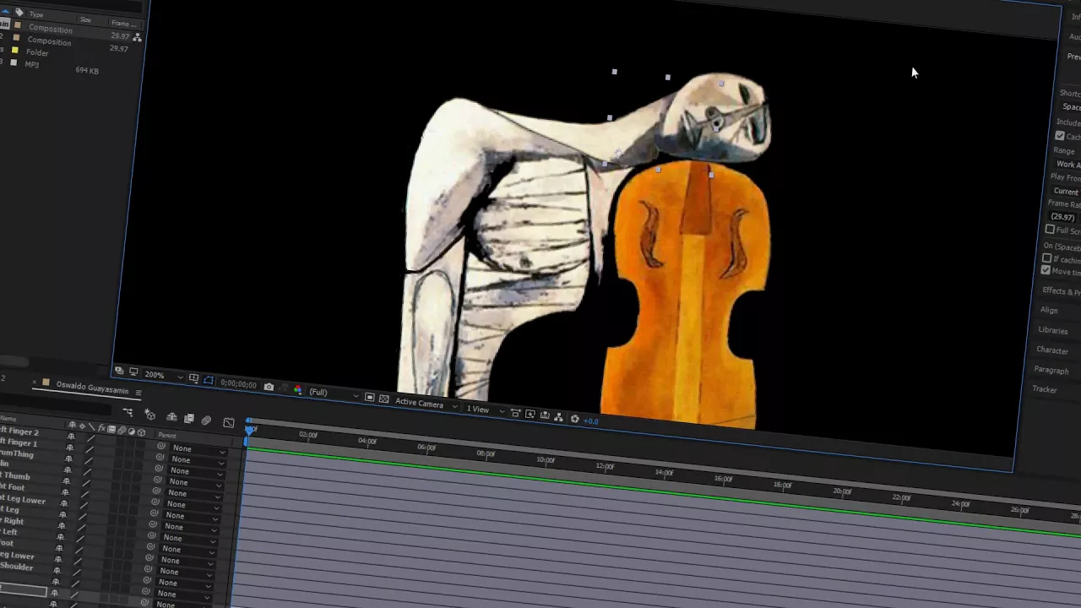
Task: Open Parent None dropdown for Shoulder layer
Action: pos(183,583)
